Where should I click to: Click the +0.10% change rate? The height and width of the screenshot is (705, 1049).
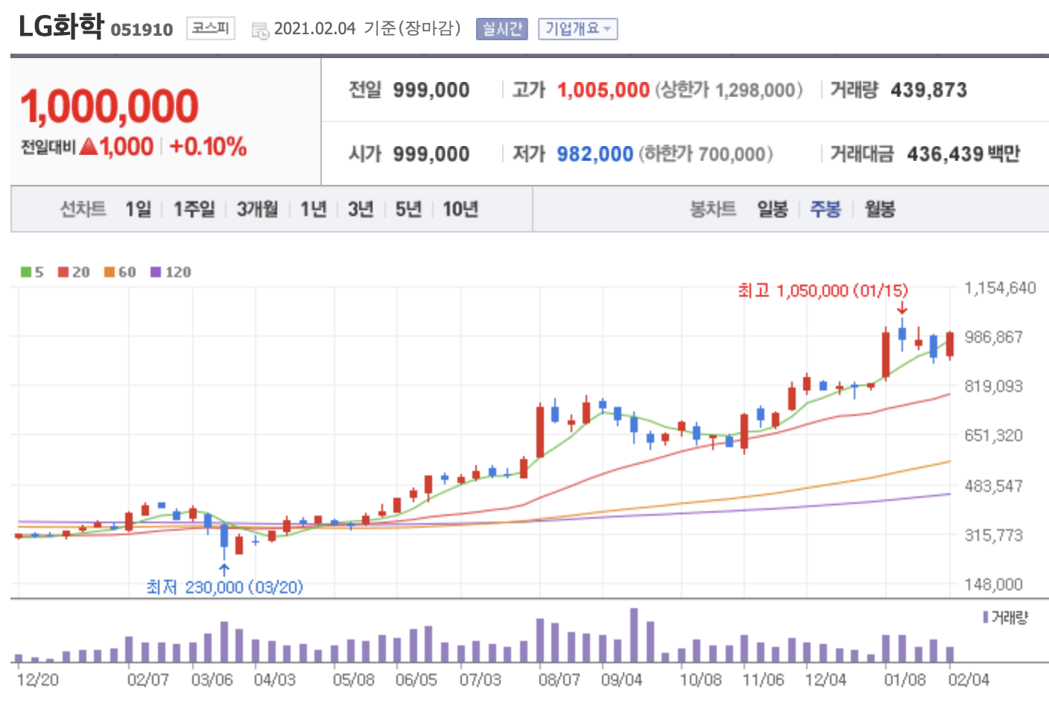pos(208,146)
